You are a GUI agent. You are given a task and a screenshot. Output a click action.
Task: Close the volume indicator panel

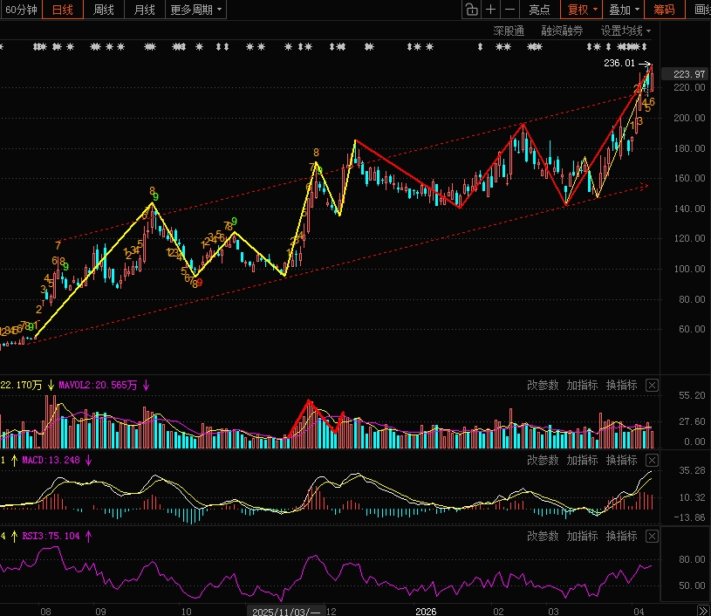(652, 385)
